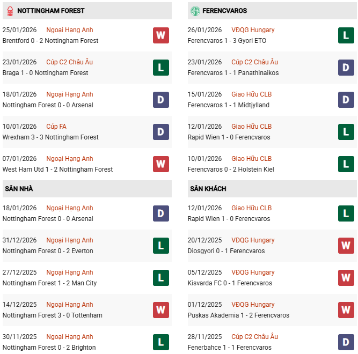Click the W badge for West Ham match

(160, 164)
